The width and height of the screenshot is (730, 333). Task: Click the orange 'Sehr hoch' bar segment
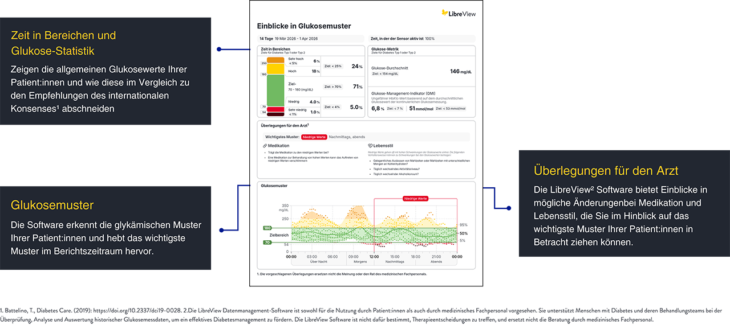pos(276,60)
